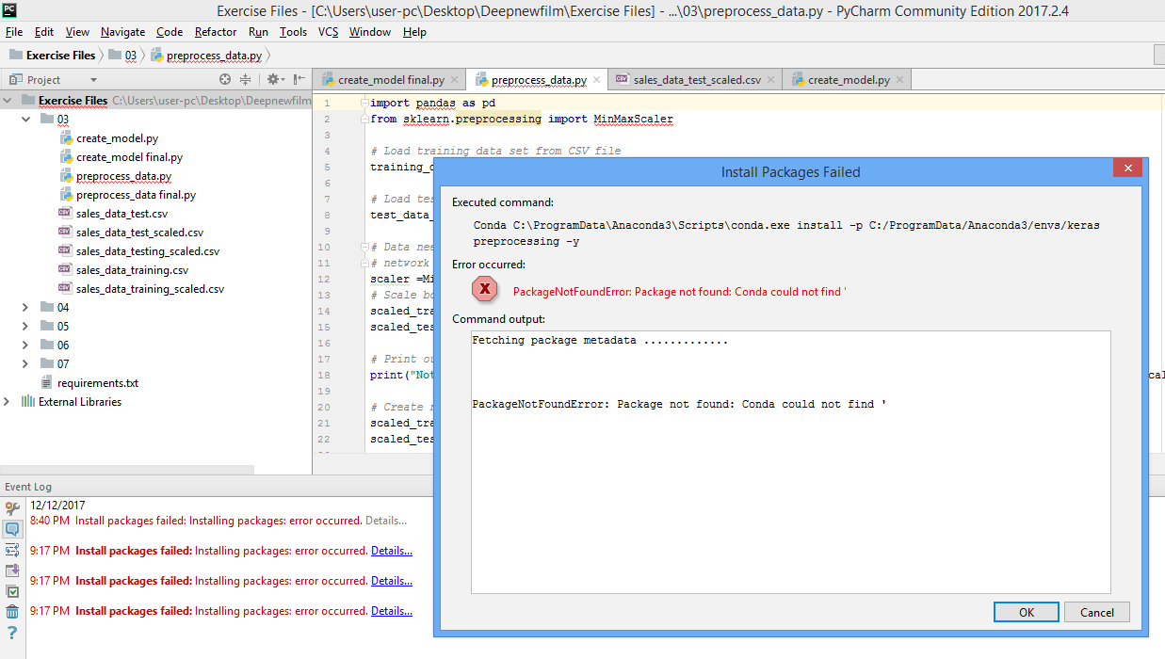This screenshot has height=659, width=1165.
Task: Click Python icon of create_model.py in tree
Action: 66,138
